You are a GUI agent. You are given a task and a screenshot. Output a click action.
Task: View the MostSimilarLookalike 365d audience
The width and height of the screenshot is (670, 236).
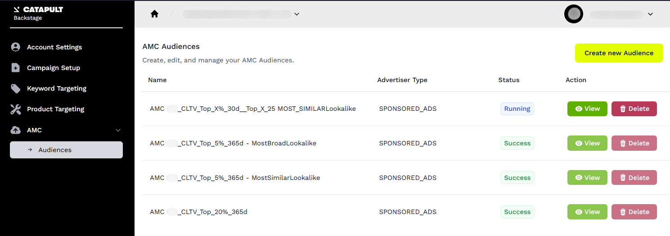587,178
